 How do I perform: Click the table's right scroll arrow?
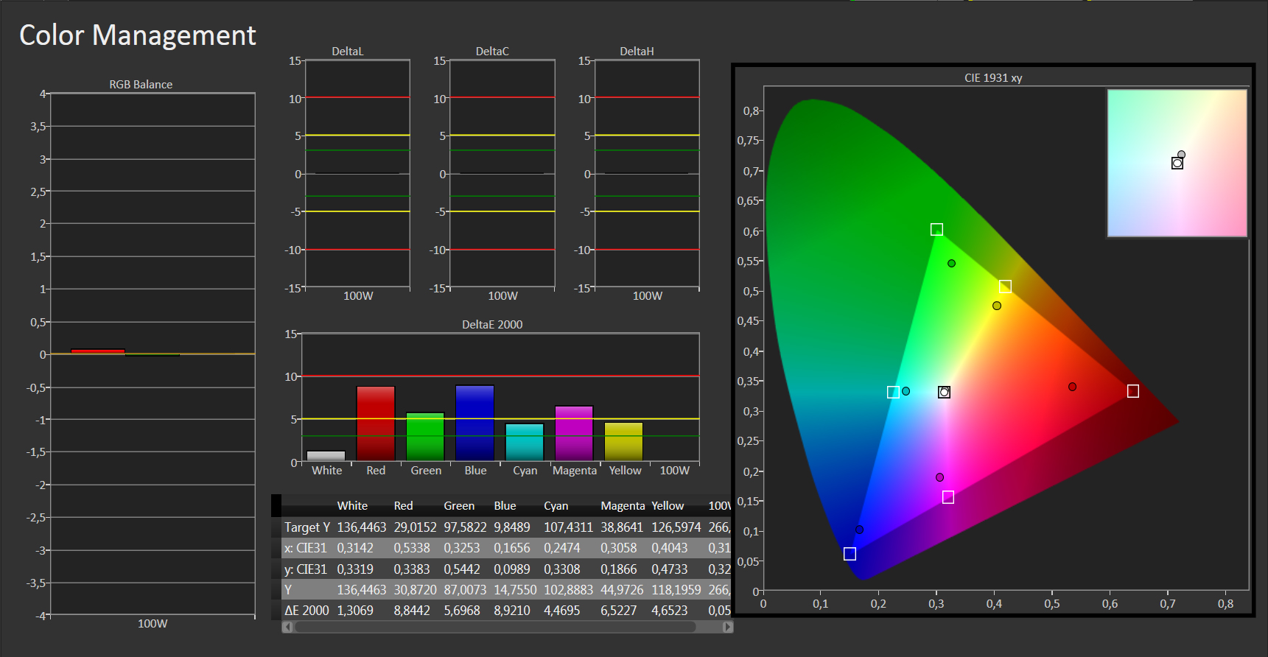pyautogui.click(x=728, y=627)
